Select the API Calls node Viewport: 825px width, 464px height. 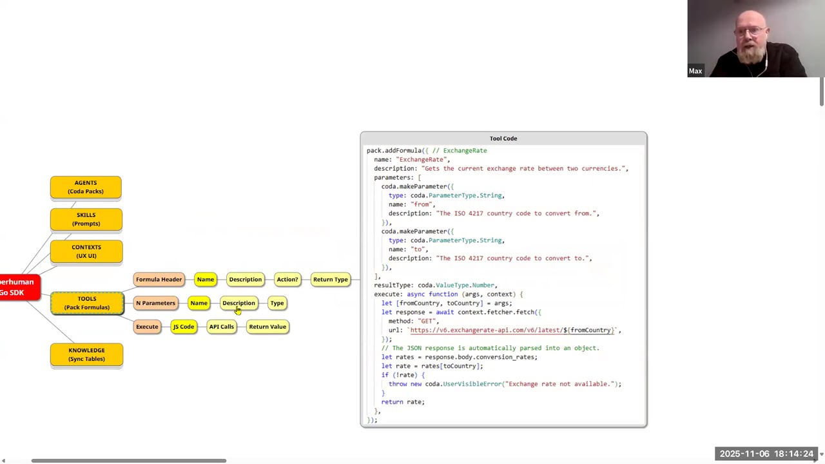click(x=221, y=327)
